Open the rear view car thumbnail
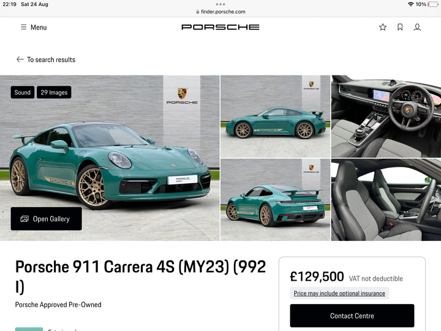The width and height of the screenshot is (441, 331). (275, 200)
